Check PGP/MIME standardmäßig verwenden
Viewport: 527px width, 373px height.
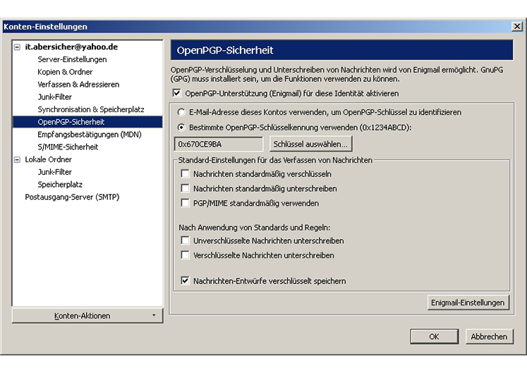tap(186, 203)
